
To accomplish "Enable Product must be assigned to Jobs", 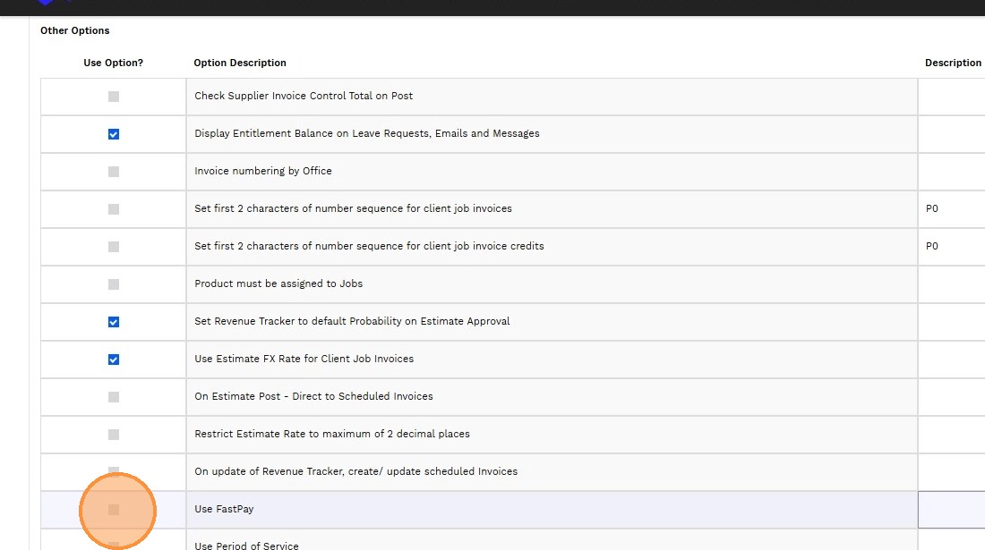I will click(114, 284).
